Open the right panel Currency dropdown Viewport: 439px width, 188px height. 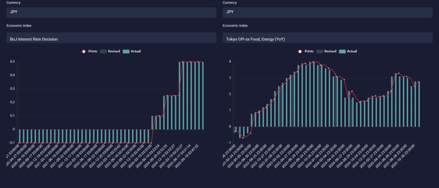327,12
